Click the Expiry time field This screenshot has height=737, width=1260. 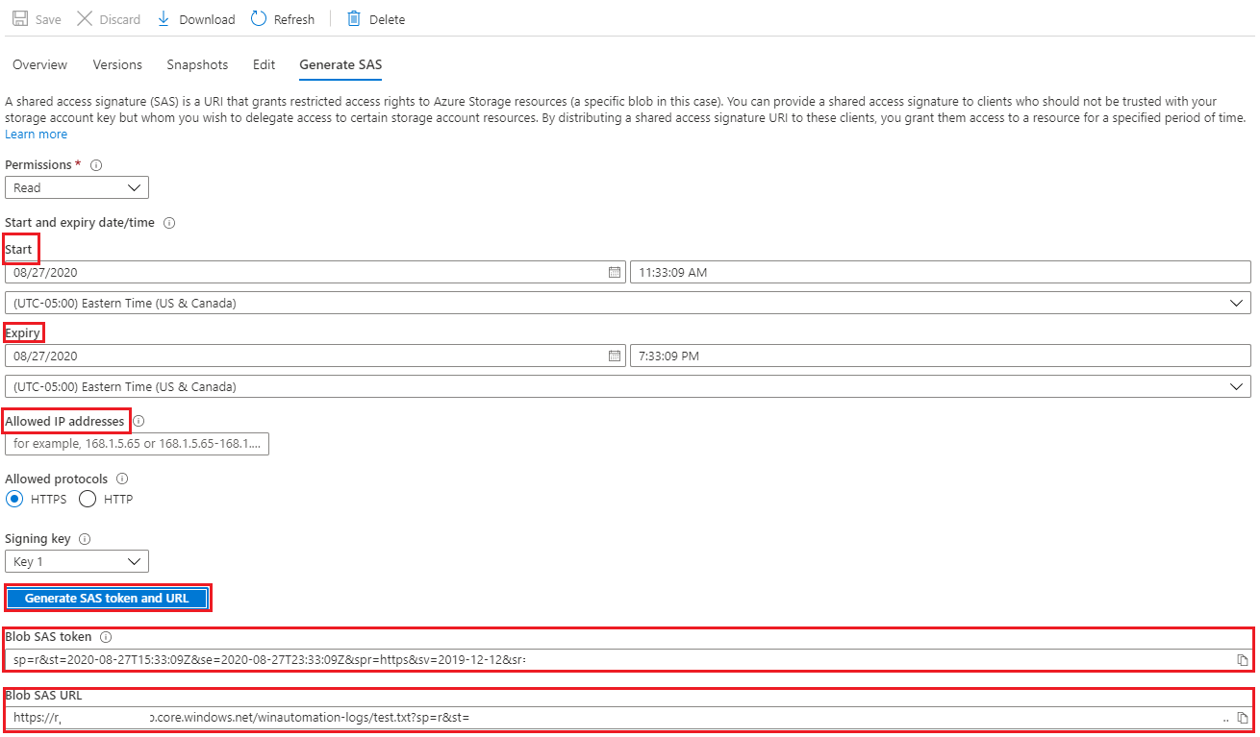coord(939,356)
